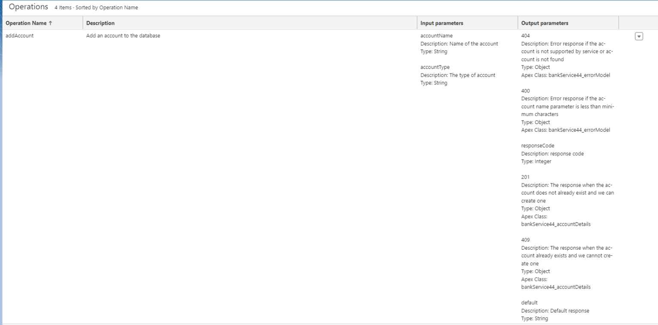
Task: Select the addAccount operation name
Action: point(20,35)
